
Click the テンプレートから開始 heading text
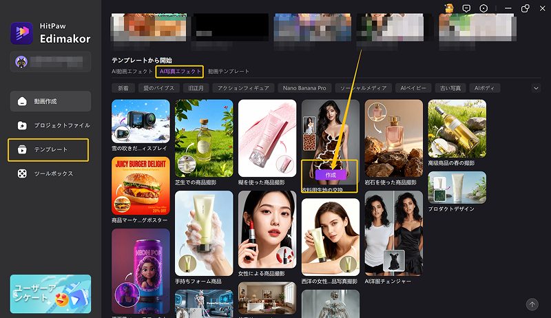(142, 61)
